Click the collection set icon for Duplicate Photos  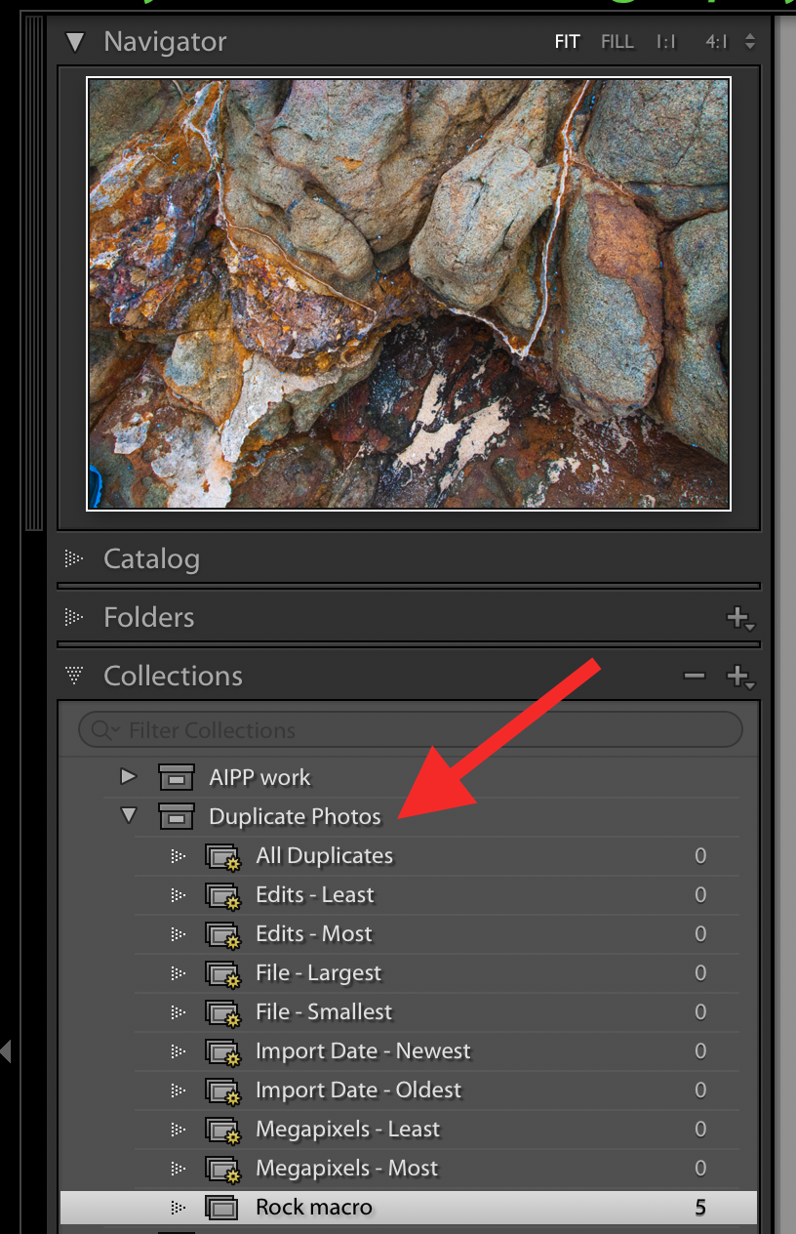176,816
